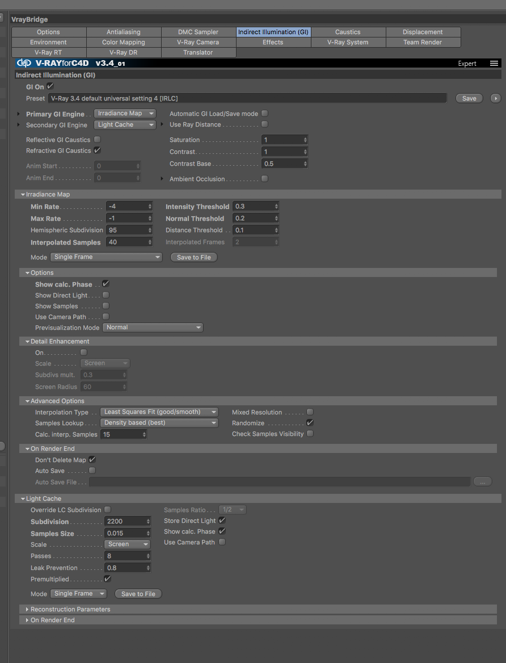Toggle the GI On checkbox
Image resolution: width=506 pixels, height=663 pixels.
click(x=50, y=86)
